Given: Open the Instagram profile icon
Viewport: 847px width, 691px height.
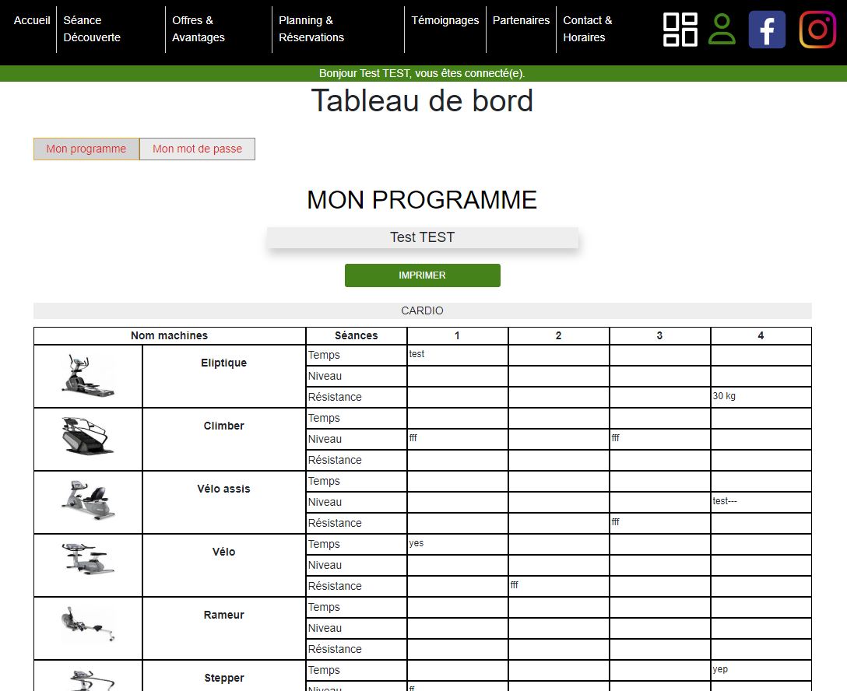Looking at the screenshot, I should point(817,30).
